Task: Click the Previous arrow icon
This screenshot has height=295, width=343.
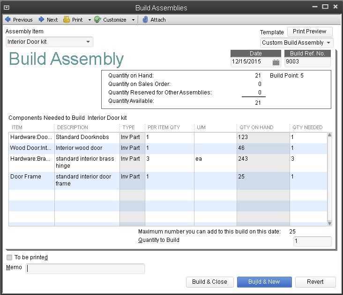Action: (8, 20)
